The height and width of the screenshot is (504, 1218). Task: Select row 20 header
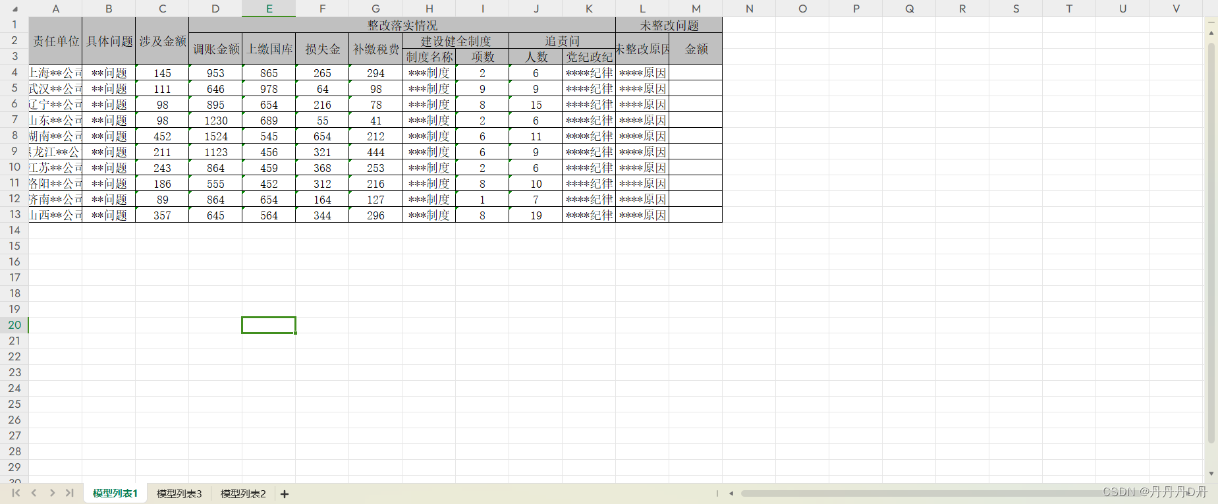[14, 325]
